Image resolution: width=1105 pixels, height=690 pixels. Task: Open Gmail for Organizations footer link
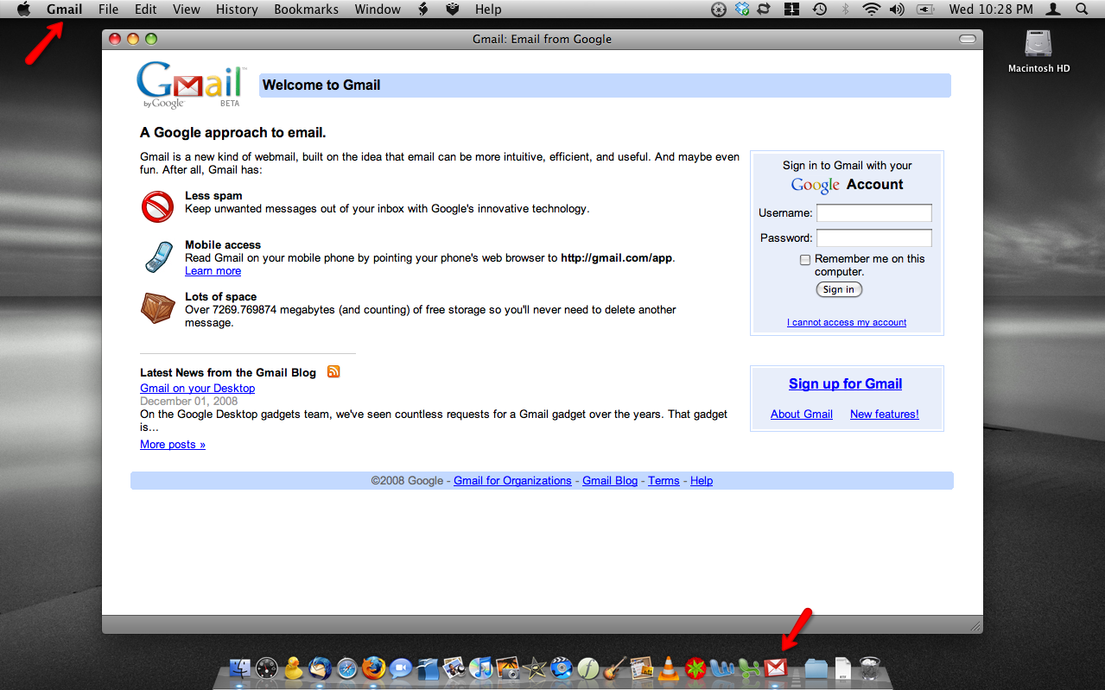coord(512,480)
